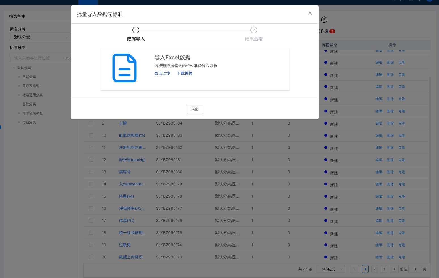
Task: Click the help question mark icon
Action: coord(324,20)
